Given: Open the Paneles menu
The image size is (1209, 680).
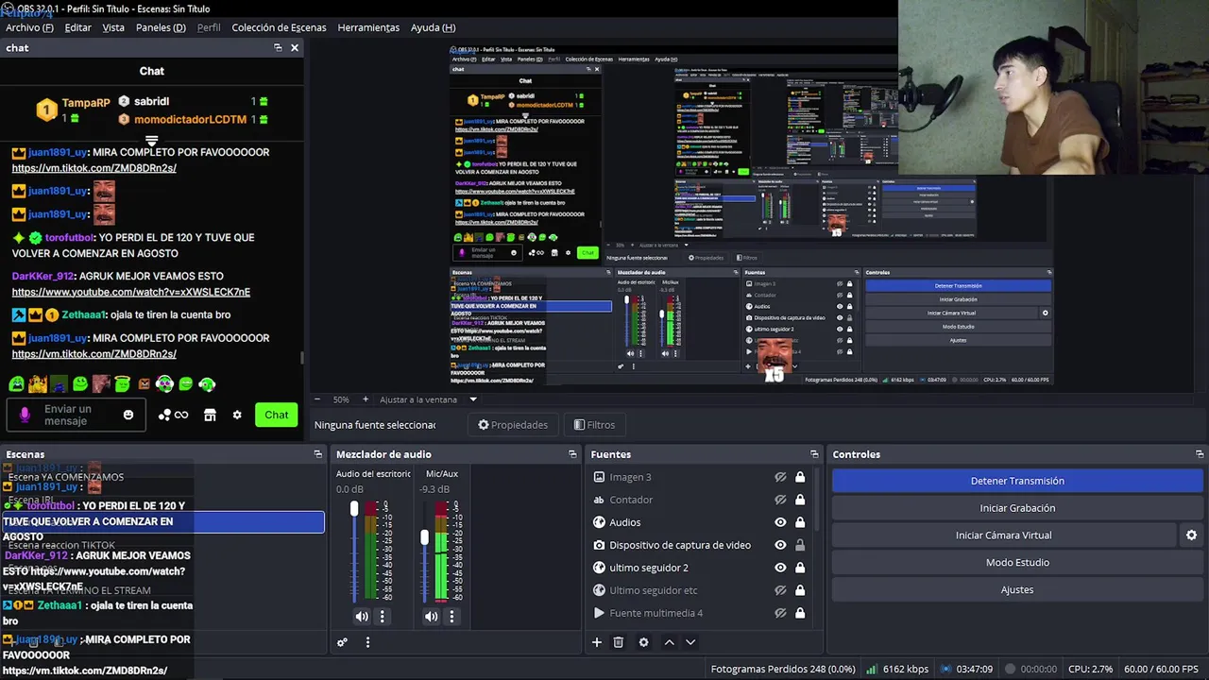Looking at the screenshot, I should coord(161,27).
